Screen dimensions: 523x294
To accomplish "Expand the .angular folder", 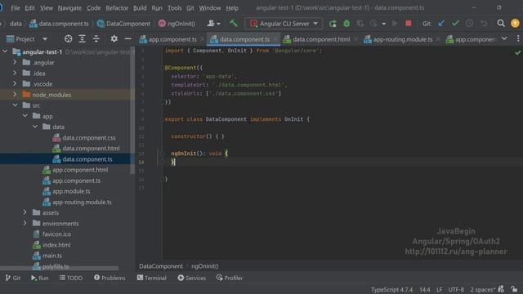I will pyautogui.click(x=15, y=62).
